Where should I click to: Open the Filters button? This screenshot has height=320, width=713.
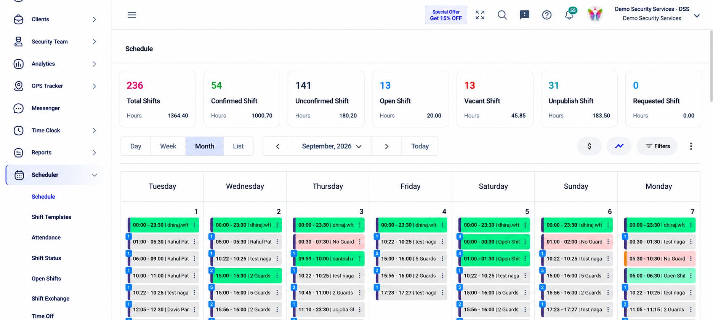[657, 146]
